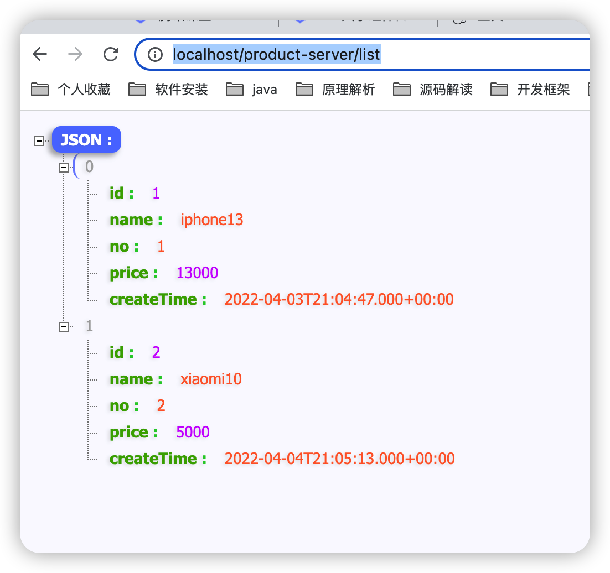Open the 软件安装 bookmark folder
The height and width of the screenshot is (573, 610).
[168, 90]
